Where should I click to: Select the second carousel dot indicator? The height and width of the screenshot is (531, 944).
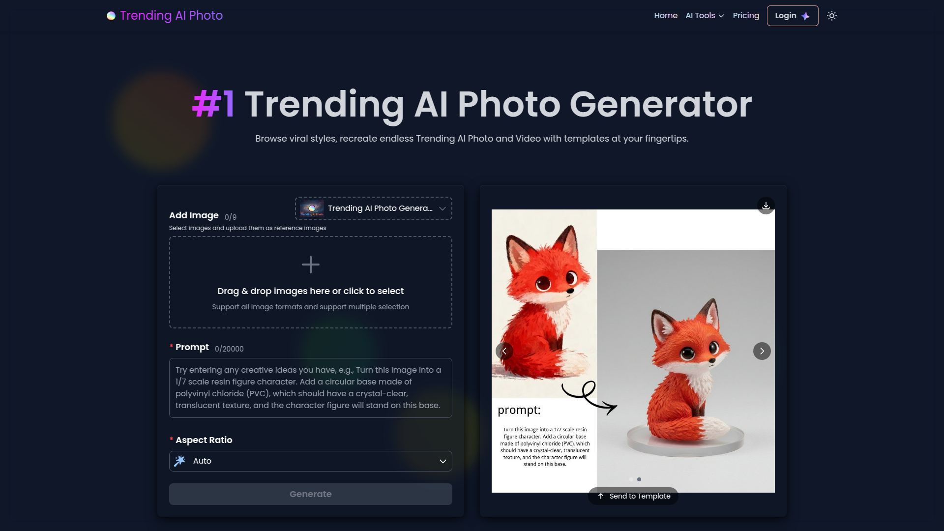(x=639, y=479)
